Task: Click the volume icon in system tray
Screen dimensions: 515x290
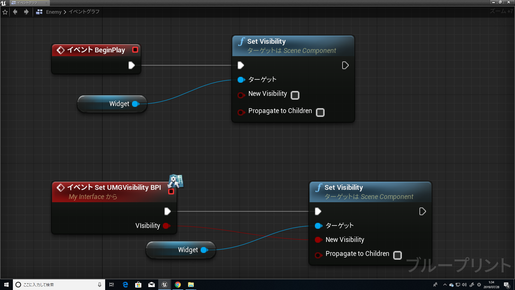Action: [464, 284]
